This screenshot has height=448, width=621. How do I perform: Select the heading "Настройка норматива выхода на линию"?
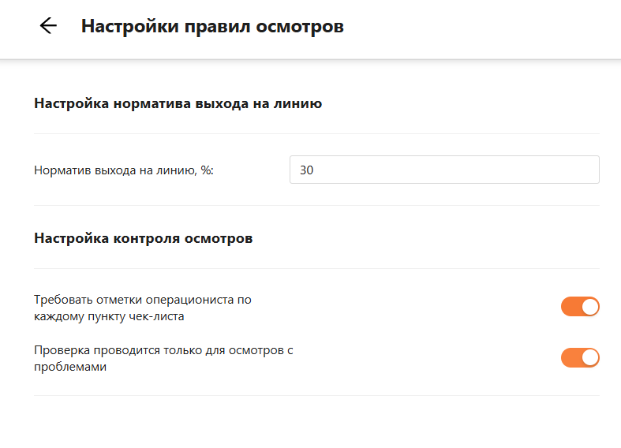tap(178, 103)
